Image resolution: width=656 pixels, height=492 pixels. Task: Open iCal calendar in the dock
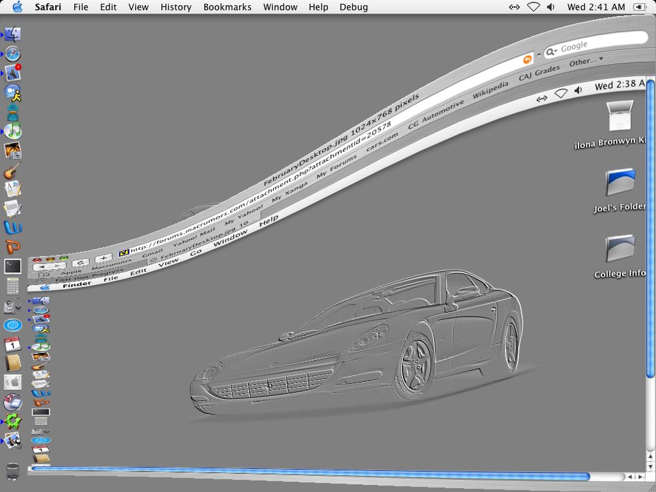tap(13, 345)
